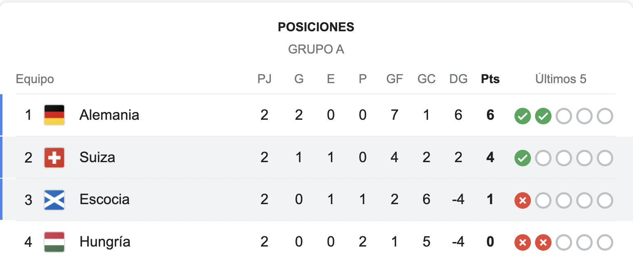Click Hungría's second red loss icon
Viewport: 633px width, 270px height.
[x=543, y=243]
